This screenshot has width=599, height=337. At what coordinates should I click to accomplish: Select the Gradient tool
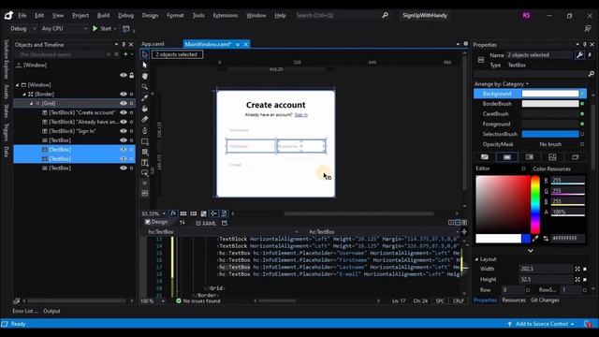[x=145, y=120]
